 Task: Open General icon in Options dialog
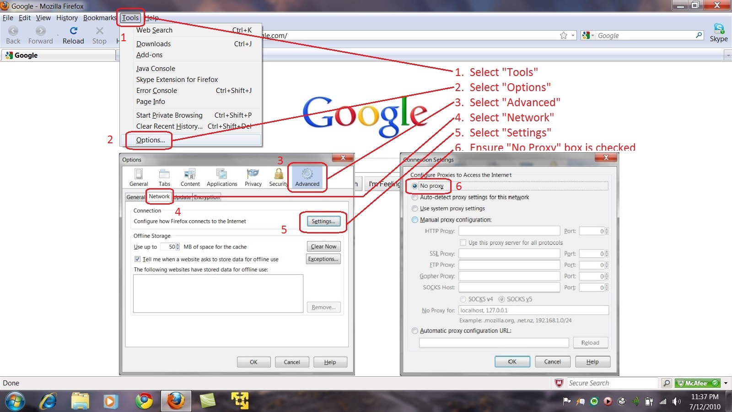point(139,174)
